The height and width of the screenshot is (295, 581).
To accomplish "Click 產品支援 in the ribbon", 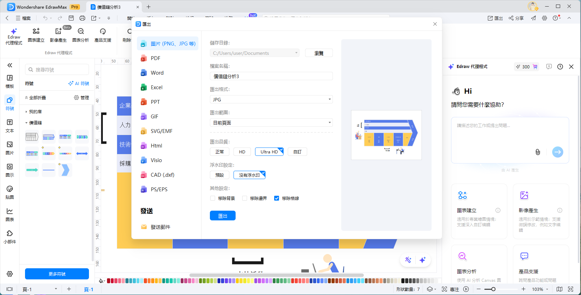I will (103, 35).
